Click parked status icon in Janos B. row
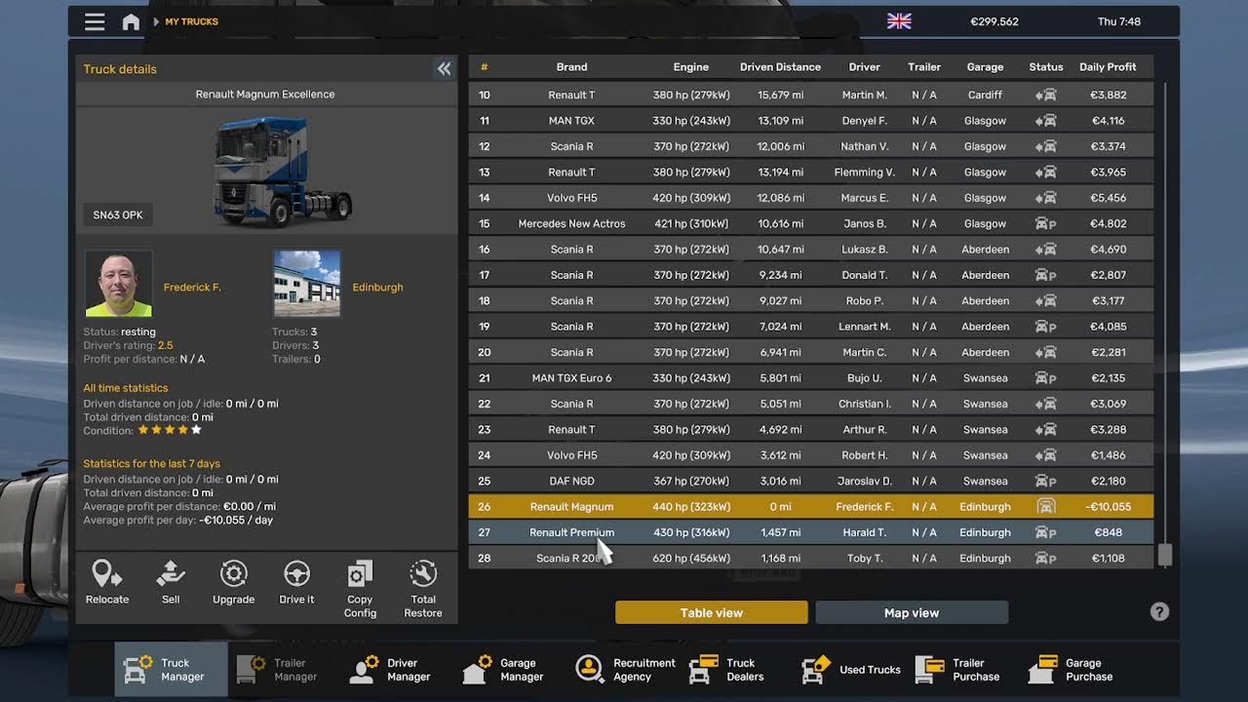Viewport: 1248px width, 702px height. [1045, 224]
